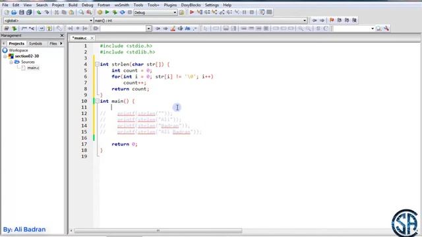This screenshot has height=237, width=422.
Task: Click the Build and run icon
Action: click(x=115, y=13)
